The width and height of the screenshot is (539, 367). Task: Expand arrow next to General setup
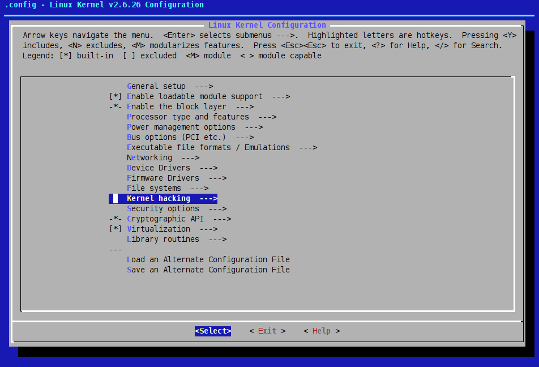(204, 86)
